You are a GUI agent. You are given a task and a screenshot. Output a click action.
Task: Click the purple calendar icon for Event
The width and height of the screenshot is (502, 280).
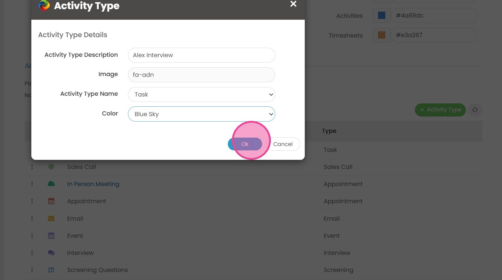click(x=51, y=236)
